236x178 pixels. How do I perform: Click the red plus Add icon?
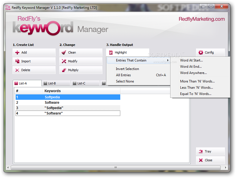tap(17, 52)
